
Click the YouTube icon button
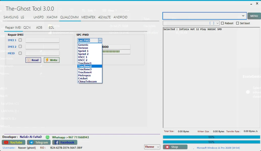pyautogui.click(x=6, y=142)
